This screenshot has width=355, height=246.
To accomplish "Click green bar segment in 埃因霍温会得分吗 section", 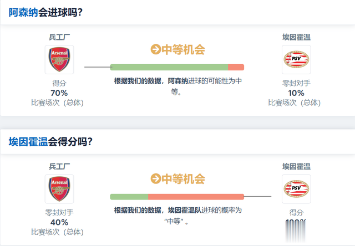I will 129,197.
